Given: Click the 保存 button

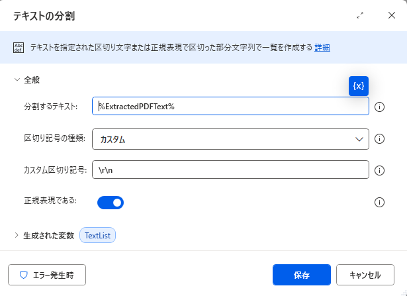Looking at the screenshot, I should (x=302, y=275).
